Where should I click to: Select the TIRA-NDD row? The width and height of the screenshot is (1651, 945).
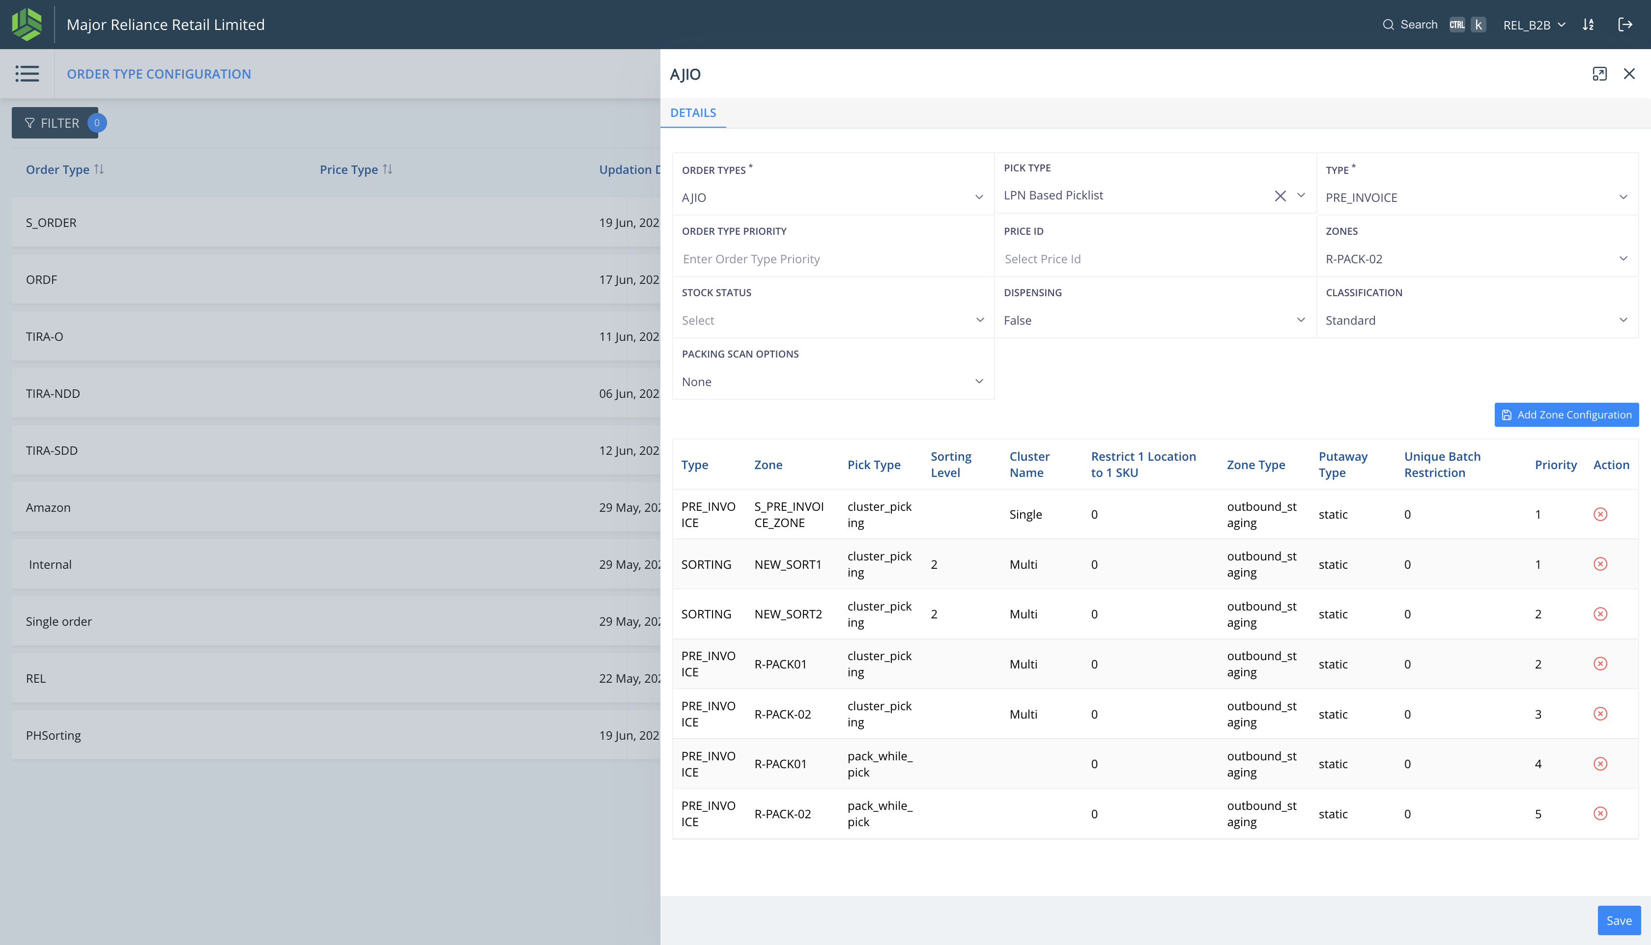point(336,393)
